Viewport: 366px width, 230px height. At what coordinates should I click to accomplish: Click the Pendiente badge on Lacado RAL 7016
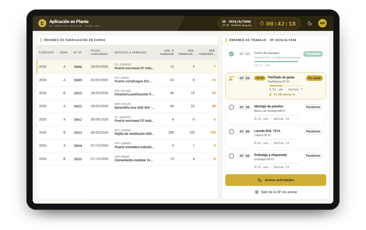point(313,131)
